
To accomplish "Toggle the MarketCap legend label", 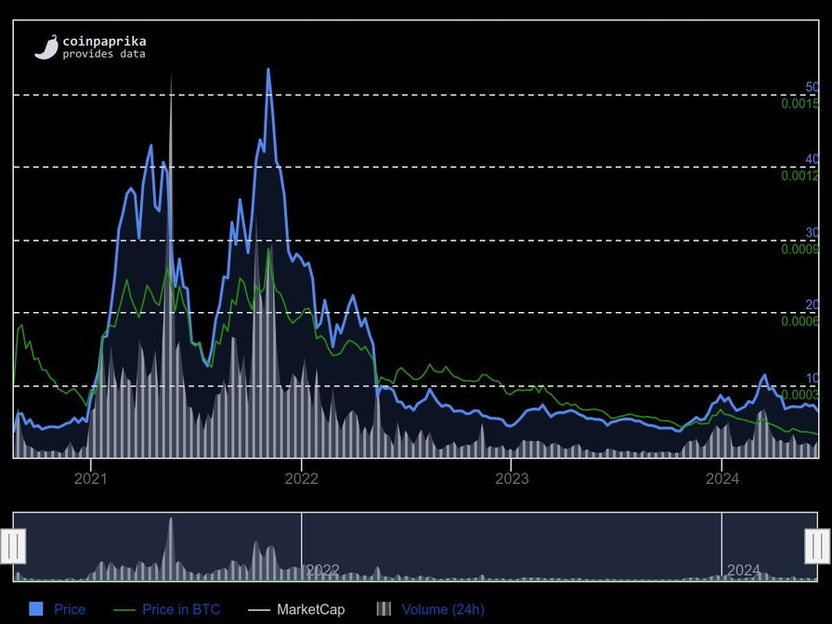I will pyautogui.click(x=310, y=610).
